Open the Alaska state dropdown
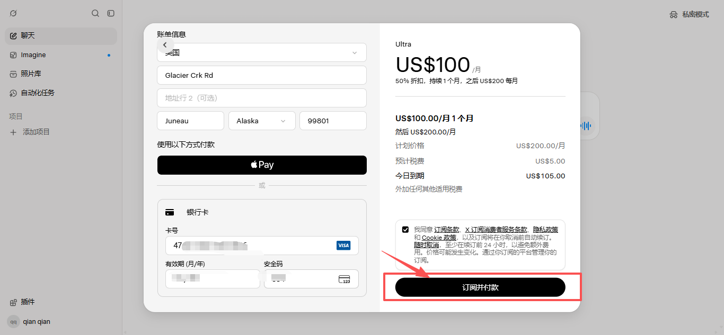Viewport: 724px width, 335px height. tap(262, 121)
